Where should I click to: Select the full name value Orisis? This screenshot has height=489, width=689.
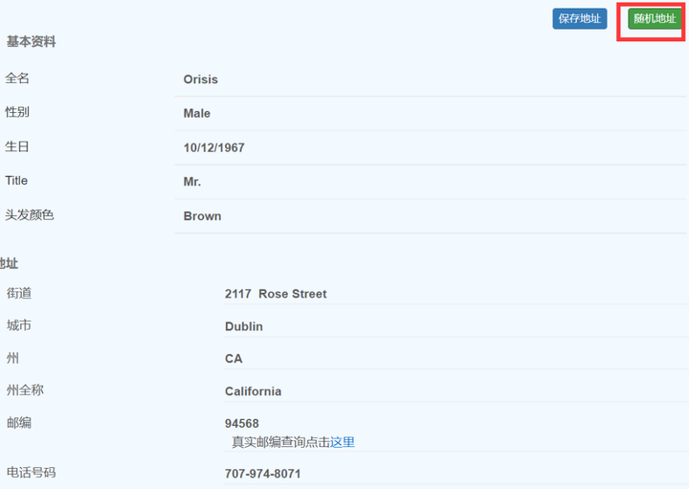200,79
